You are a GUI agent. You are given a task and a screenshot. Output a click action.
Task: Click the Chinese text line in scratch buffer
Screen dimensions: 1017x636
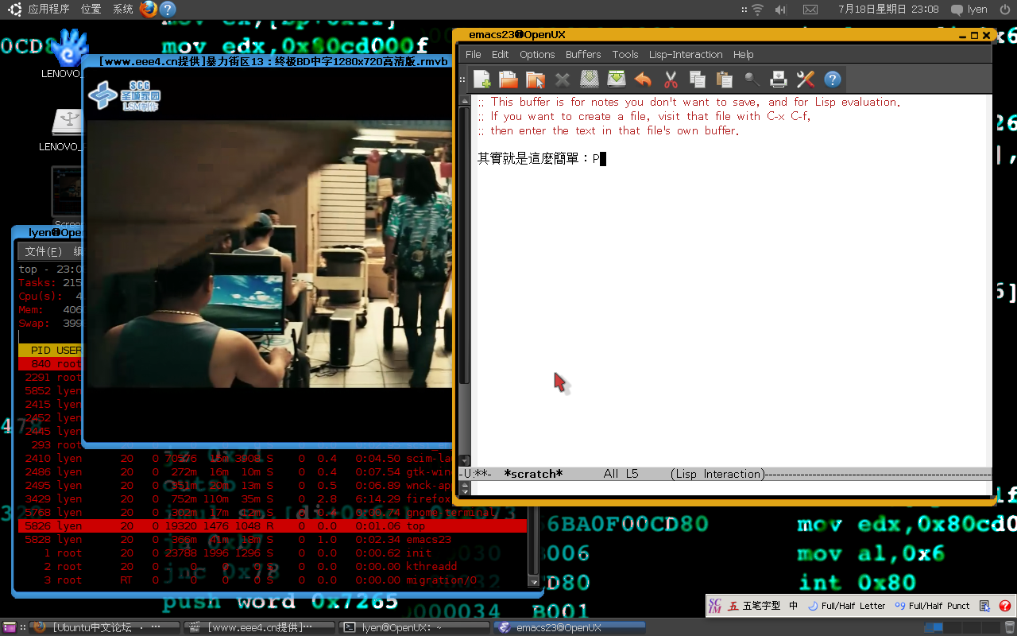click(x=542, y=159)
